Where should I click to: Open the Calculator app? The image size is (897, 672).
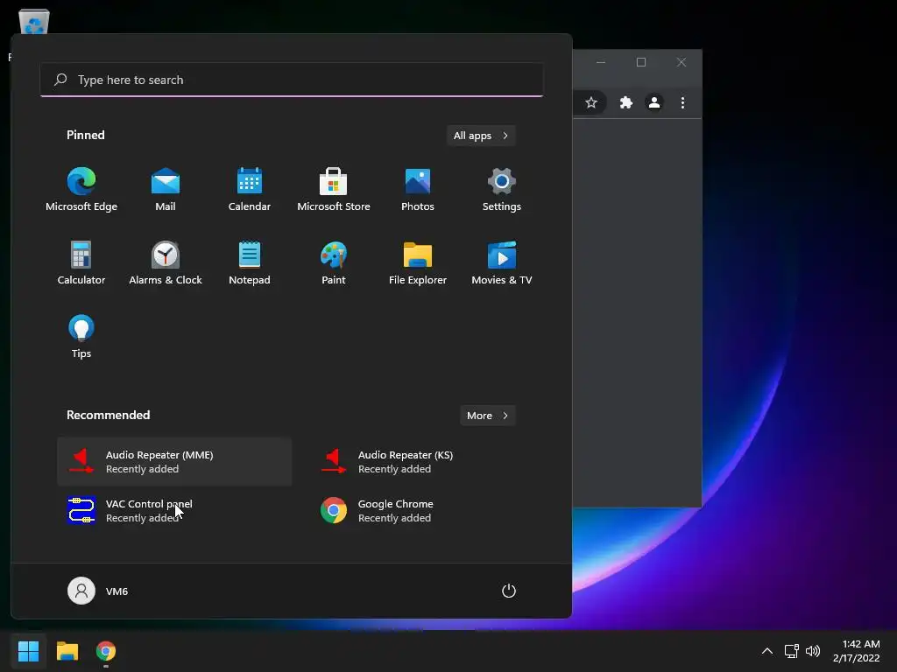coord(81,262)
